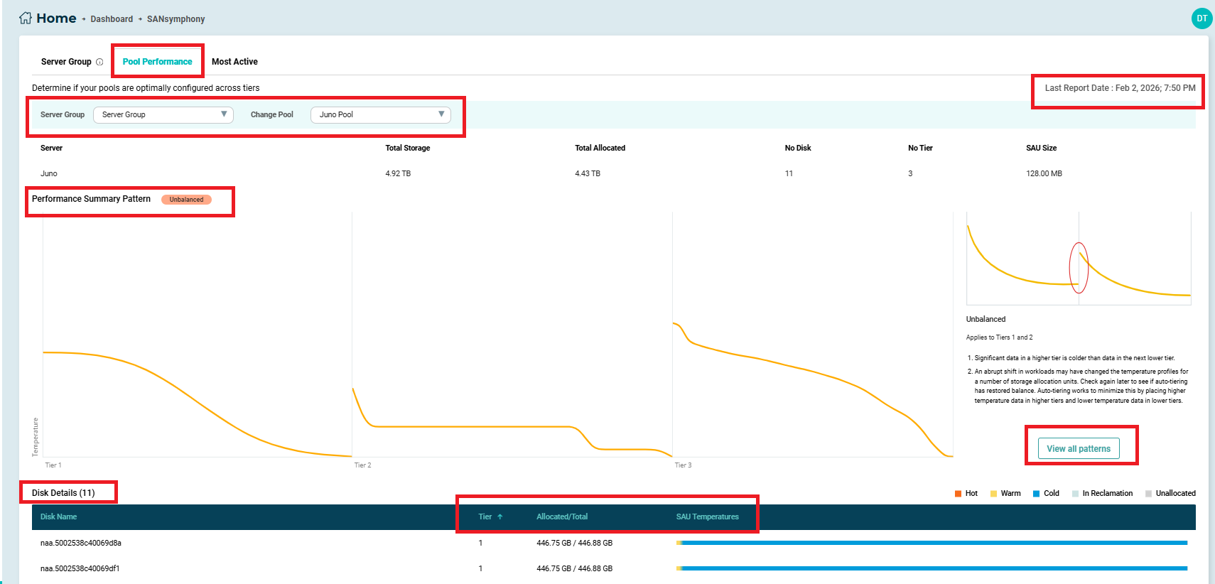Screen dimensions: 1215x584
Task: Click the Unbalanced pattern thumbnail chart
Action: click(1078, 259)
